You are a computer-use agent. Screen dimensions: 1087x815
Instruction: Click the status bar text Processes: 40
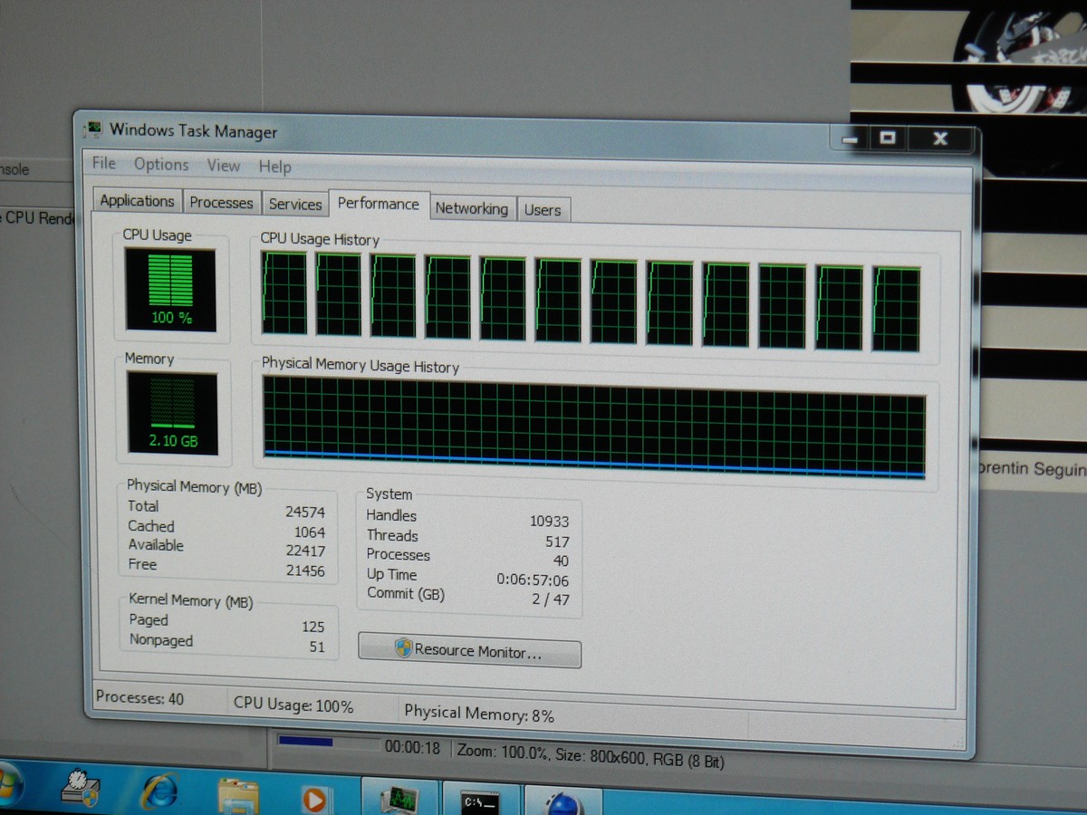pos(139,698)
